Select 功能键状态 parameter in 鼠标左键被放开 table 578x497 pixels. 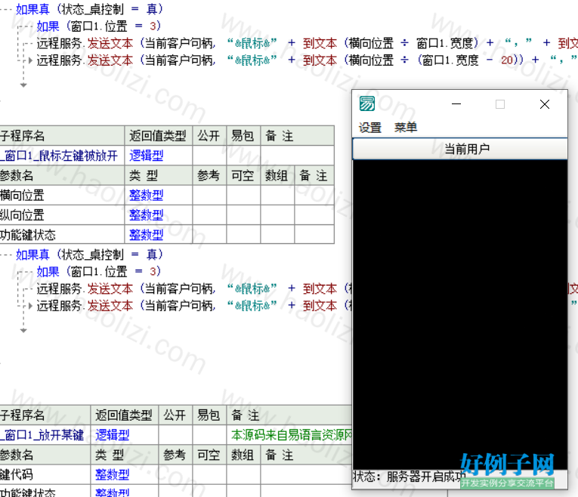point(28,235)
